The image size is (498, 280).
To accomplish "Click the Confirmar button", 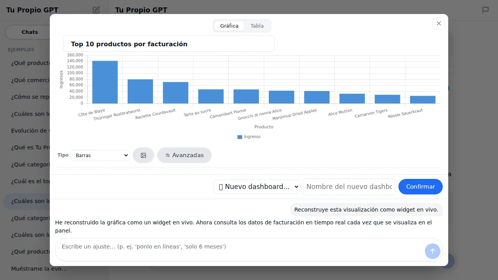I will pos(421,187).
